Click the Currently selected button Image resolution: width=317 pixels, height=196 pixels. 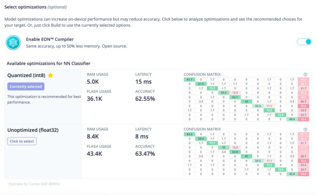click(26, 86)
